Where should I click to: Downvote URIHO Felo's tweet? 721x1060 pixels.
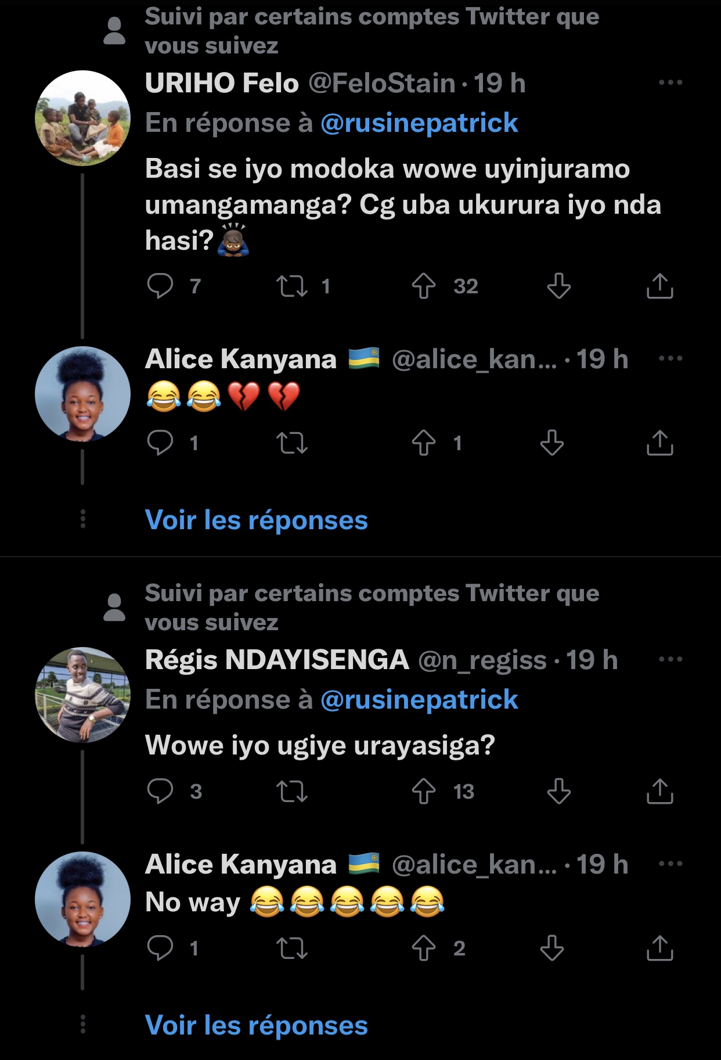[x=558, y=286]
